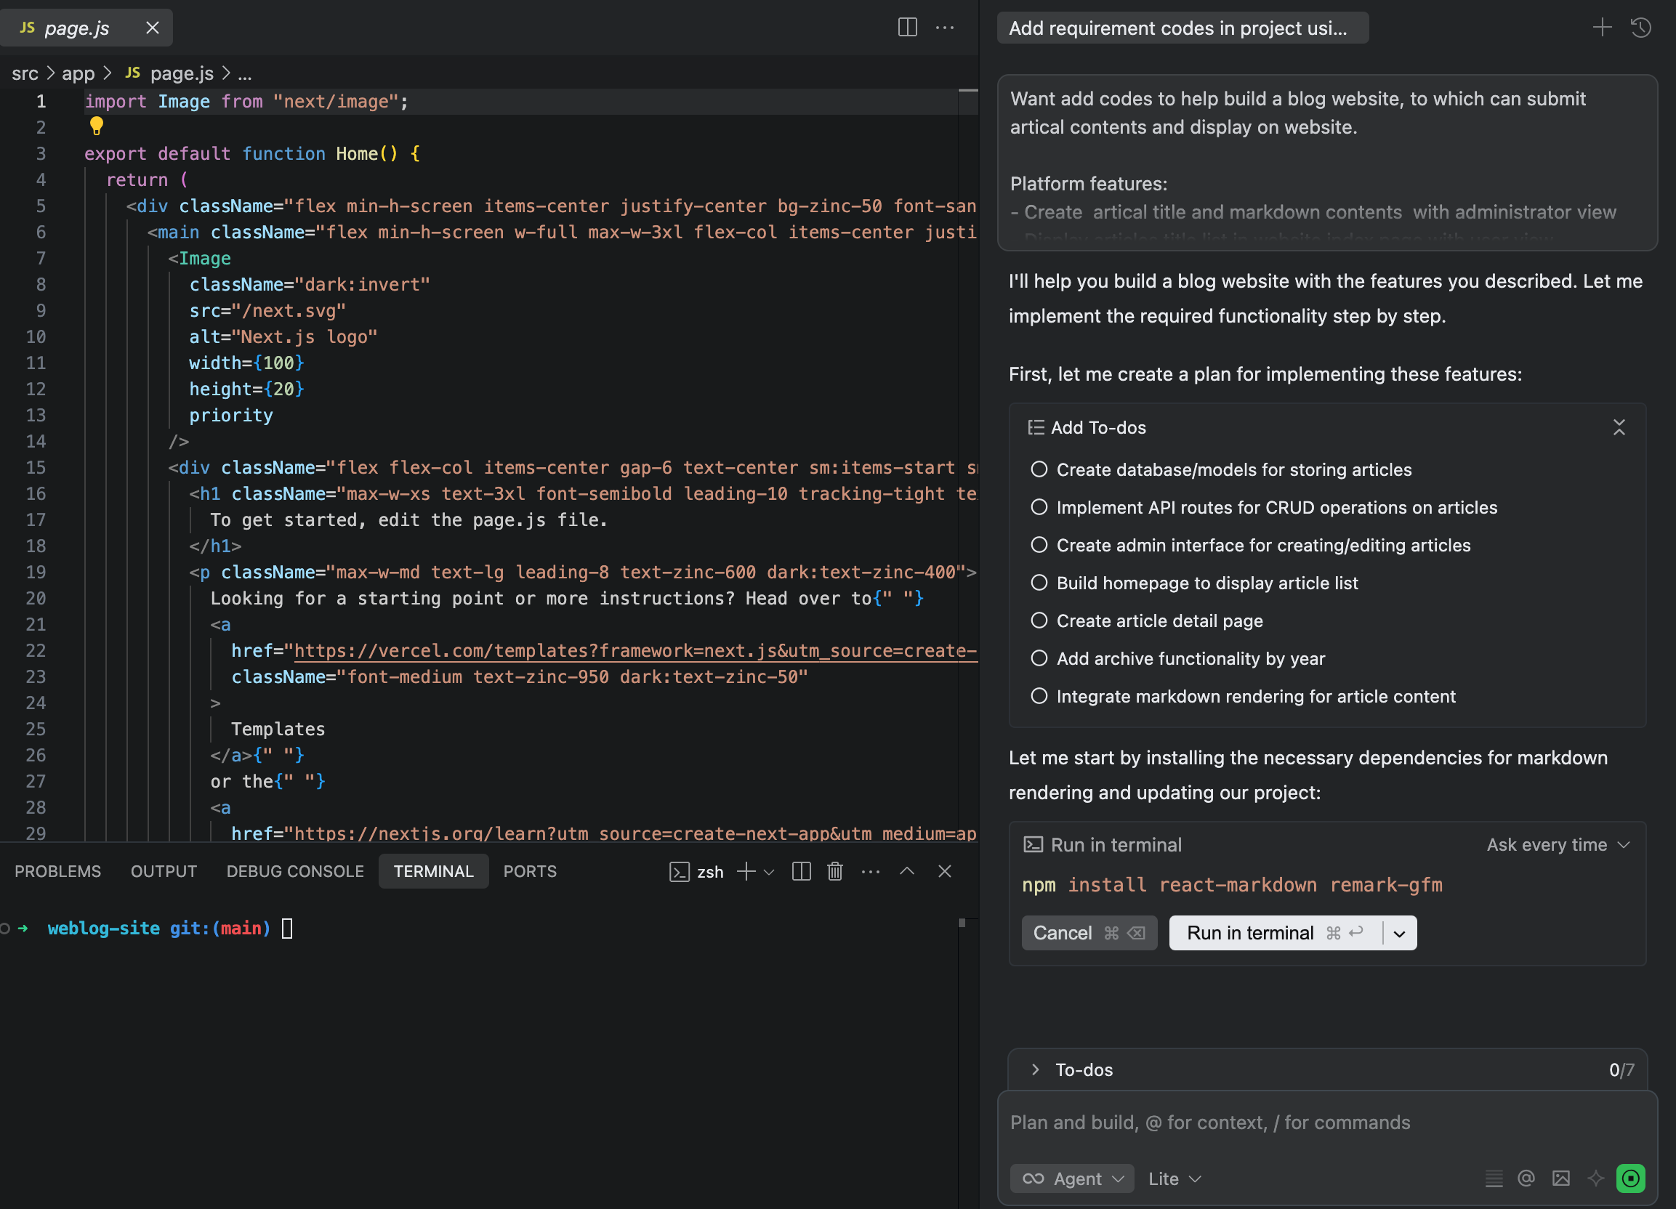Open the DEBUG CONSOLE tab
Screen dimensions: 1676x1209
(x=295, y=871)
